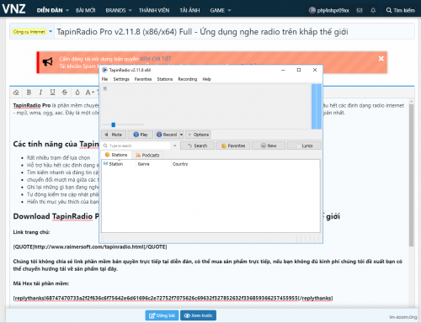Open the VNZ site logo
This screenshot has width=421, height=323.
pos(13,8)
